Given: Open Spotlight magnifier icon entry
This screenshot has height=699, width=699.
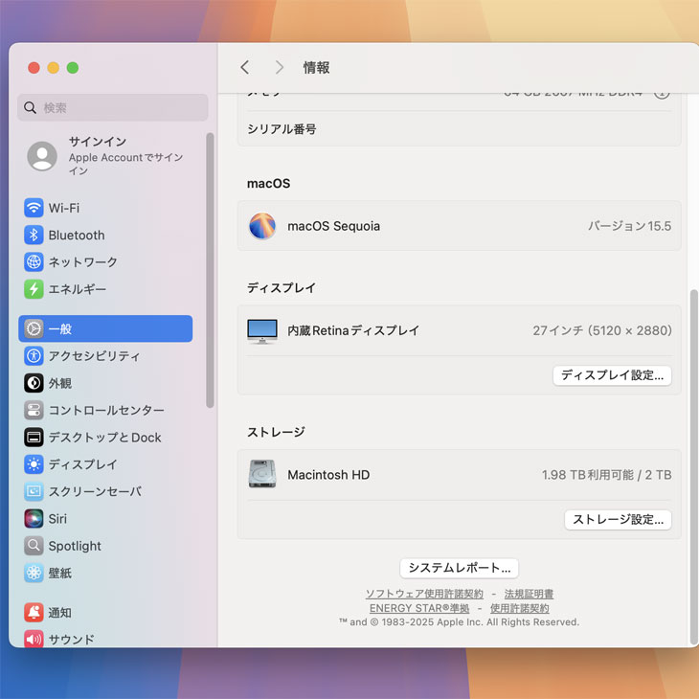Looking at the screenshot, I should pos(34,546).
